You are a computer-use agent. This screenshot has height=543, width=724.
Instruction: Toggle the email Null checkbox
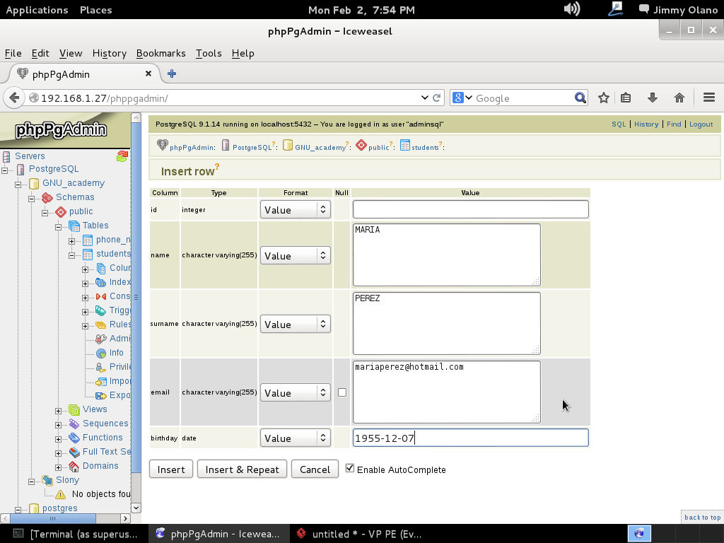pos(342,392)
